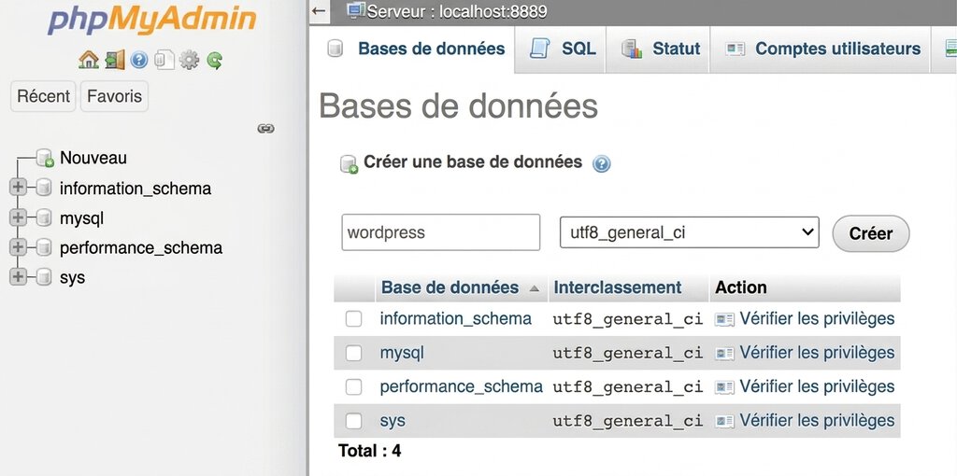This screenshot has width=957, height=476.
Task: Sort by 'Base de données' column header
Action: [450, 287]
